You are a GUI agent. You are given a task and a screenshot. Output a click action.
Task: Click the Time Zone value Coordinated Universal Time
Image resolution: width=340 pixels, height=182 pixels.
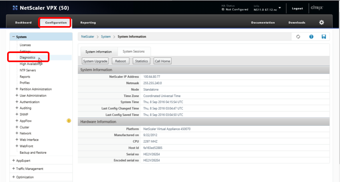click(162, 96)
